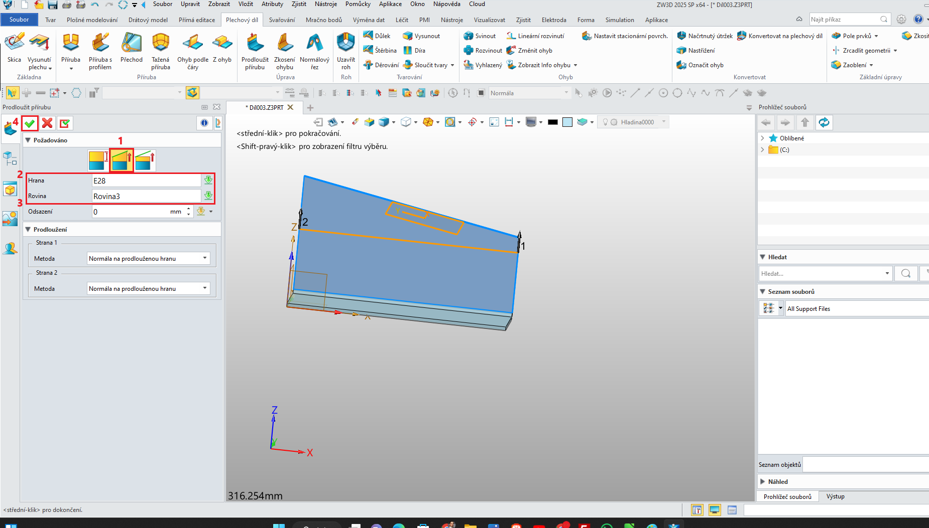The image size is (929, 528).
Task: Click the black color swatch
Action: pyautogui.click(x=553, y=122)
